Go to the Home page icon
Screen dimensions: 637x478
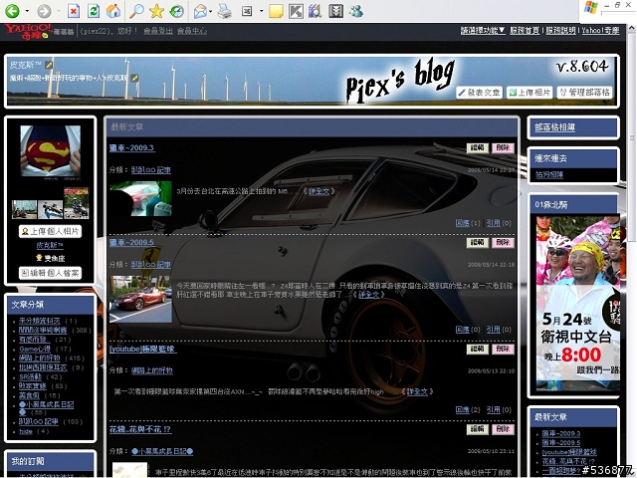(113, 11)
